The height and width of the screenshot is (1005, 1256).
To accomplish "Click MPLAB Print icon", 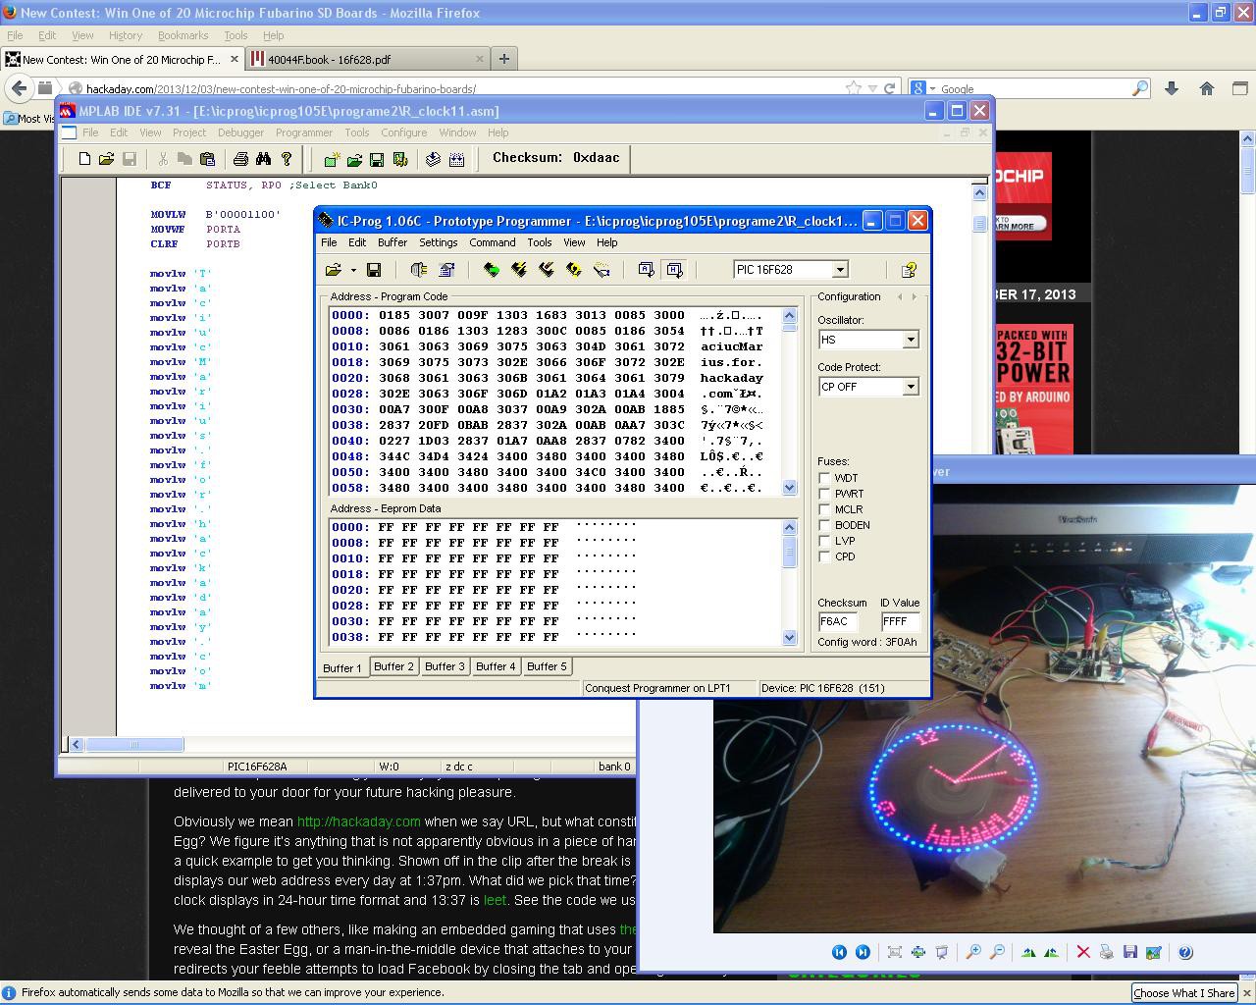I will tap(240, 159).
